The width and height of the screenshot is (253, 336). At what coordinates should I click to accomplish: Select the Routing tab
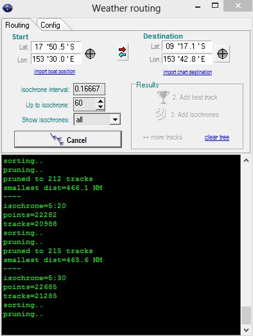[17, 25]
